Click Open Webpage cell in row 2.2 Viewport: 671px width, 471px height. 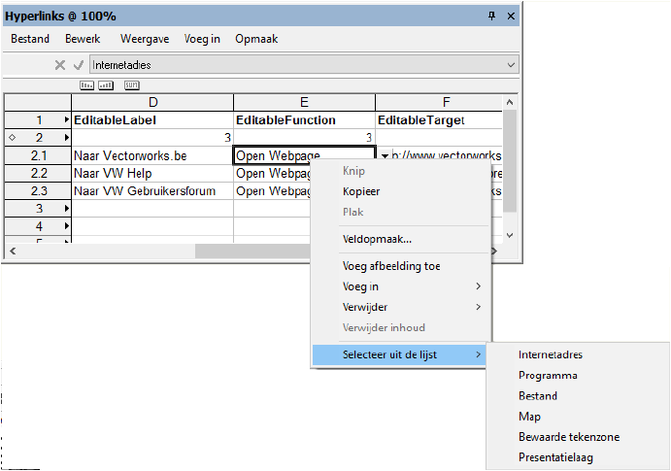272,173
